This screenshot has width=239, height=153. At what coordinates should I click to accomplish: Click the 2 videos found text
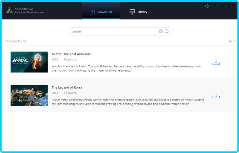(x=16, y=41)
